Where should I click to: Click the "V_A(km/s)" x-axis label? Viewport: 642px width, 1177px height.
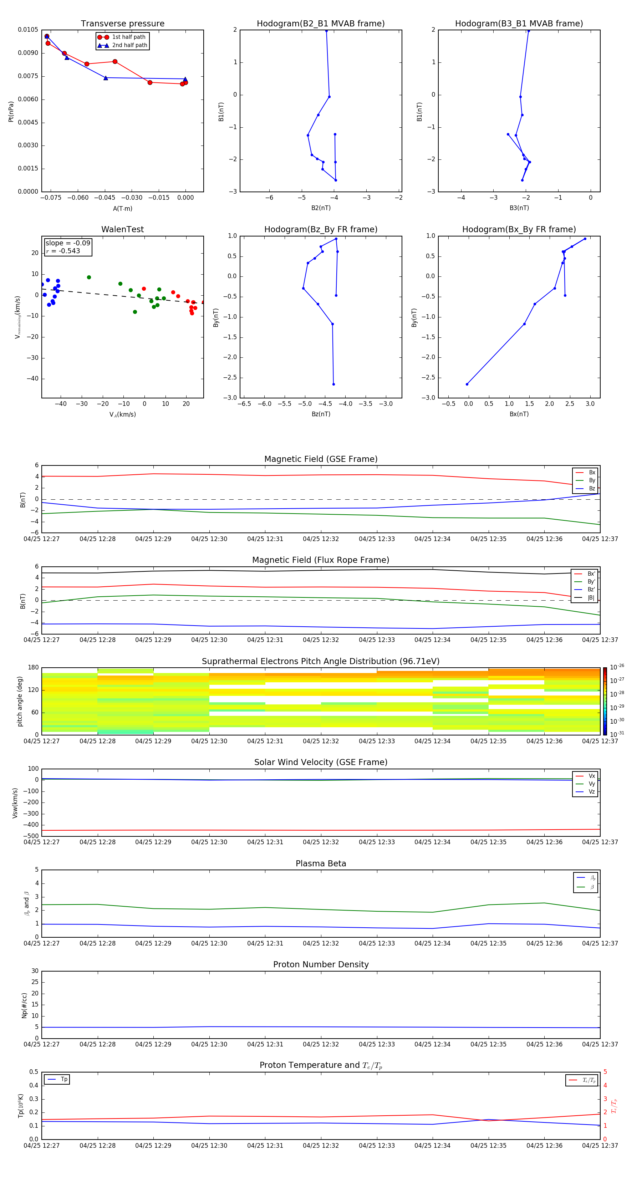tap(122, 414)
